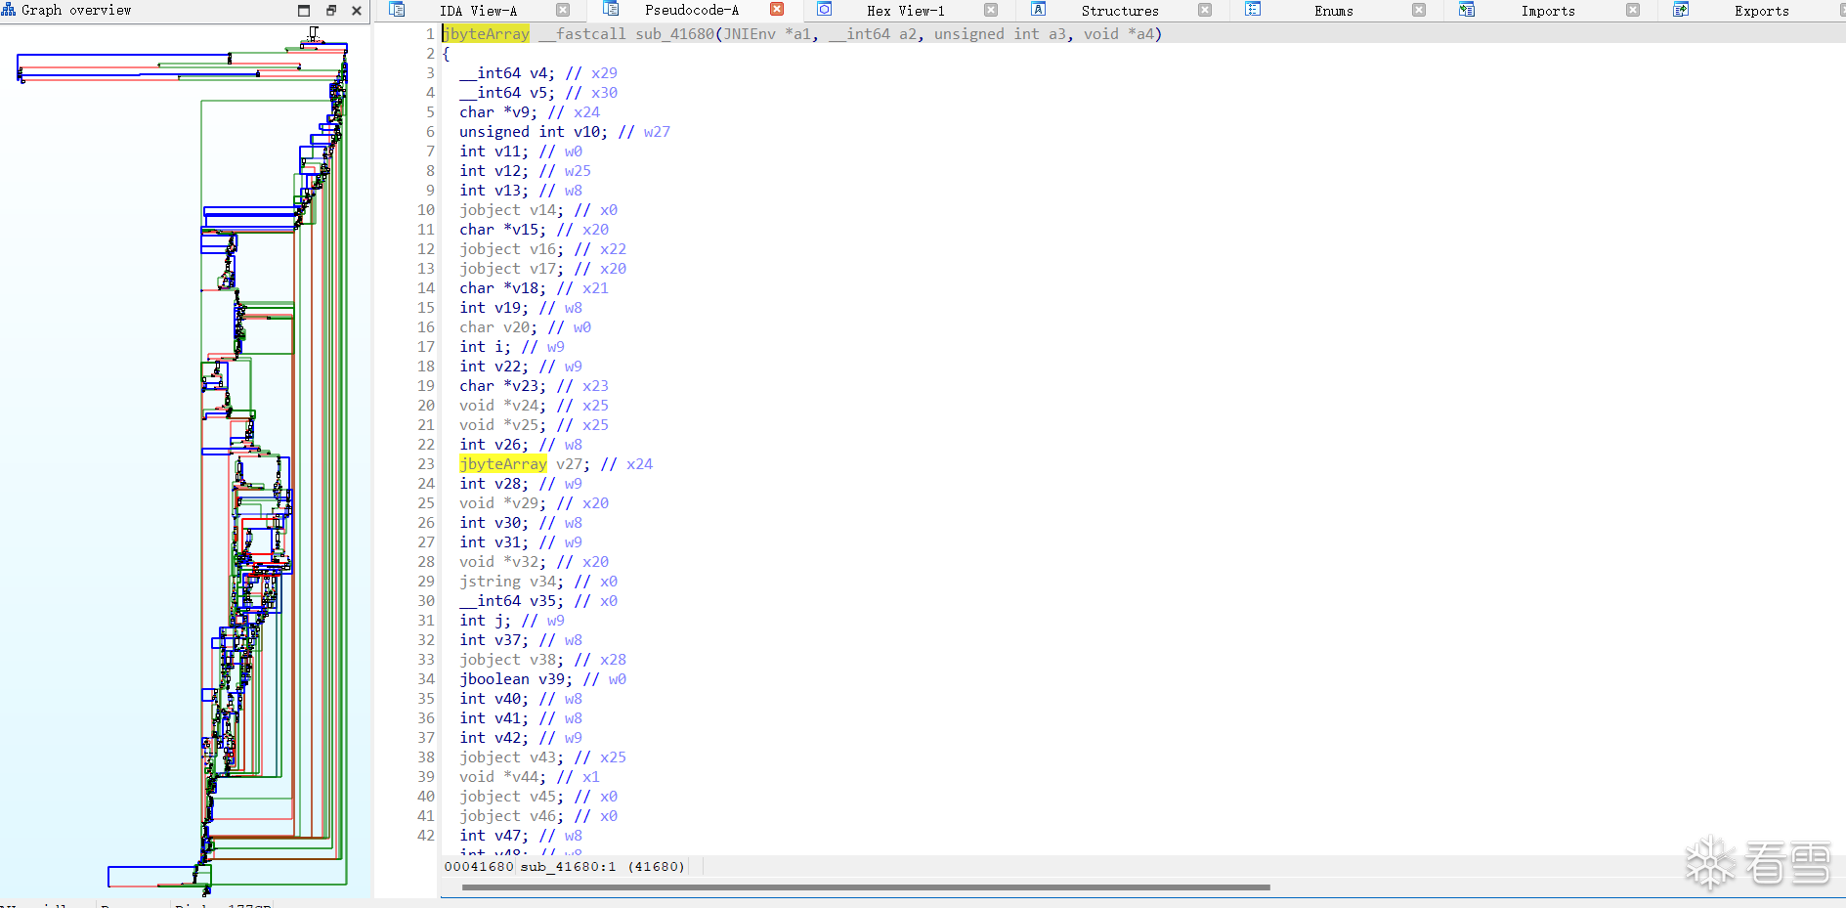Image resolution: width=1846 pixels, height=908 pixels.
Task: Click variable v34 in the 'jstring v34' line
Action: point(543,582)
